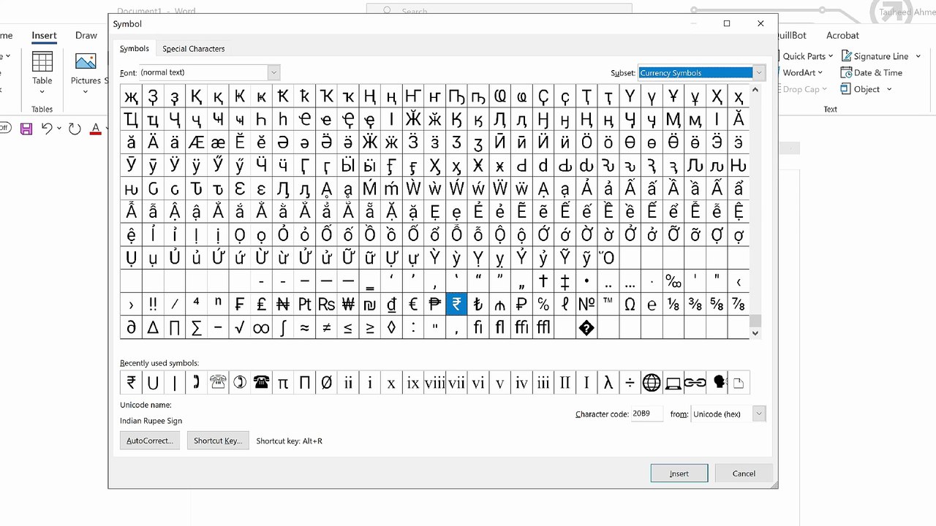Select the Indian Rupee sign in grid
Viewport: 936px width, 526px height.
(456, 305)
